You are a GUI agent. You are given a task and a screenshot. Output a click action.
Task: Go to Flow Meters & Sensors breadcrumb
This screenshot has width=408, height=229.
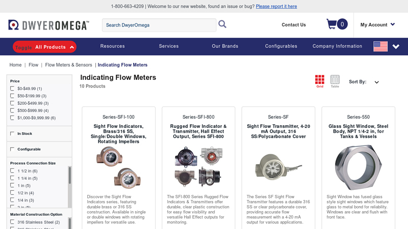pyautogui.click(x=68, y=65)
